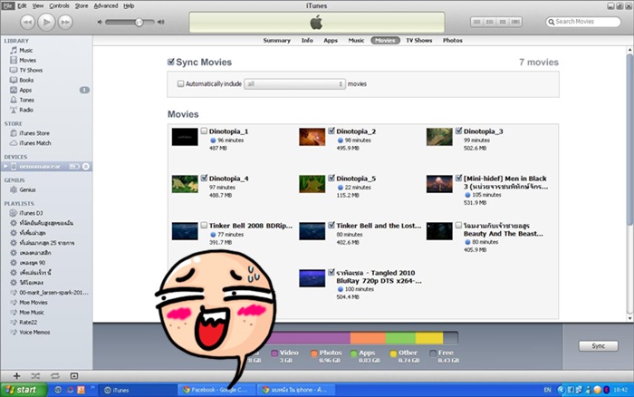Toggle the Sync Movies checkbox
This screenshot has width=634, height=397.
[171, 62]
